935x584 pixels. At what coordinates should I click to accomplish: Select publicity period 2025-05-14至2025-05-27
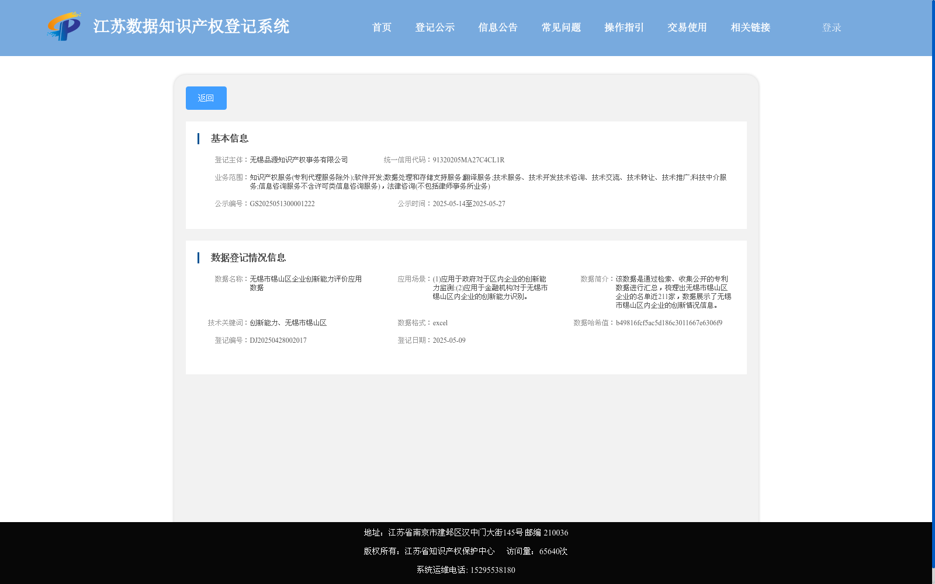tap(469, 204)
